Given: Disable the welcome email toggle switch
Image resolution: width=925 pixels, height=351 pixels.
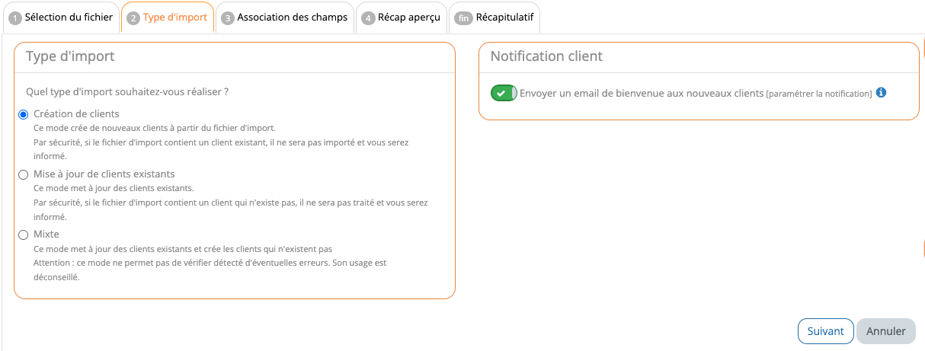Looking at the screenshot, I should 504,93.
